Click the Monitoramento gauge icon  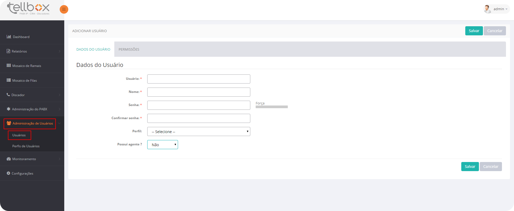9,159
